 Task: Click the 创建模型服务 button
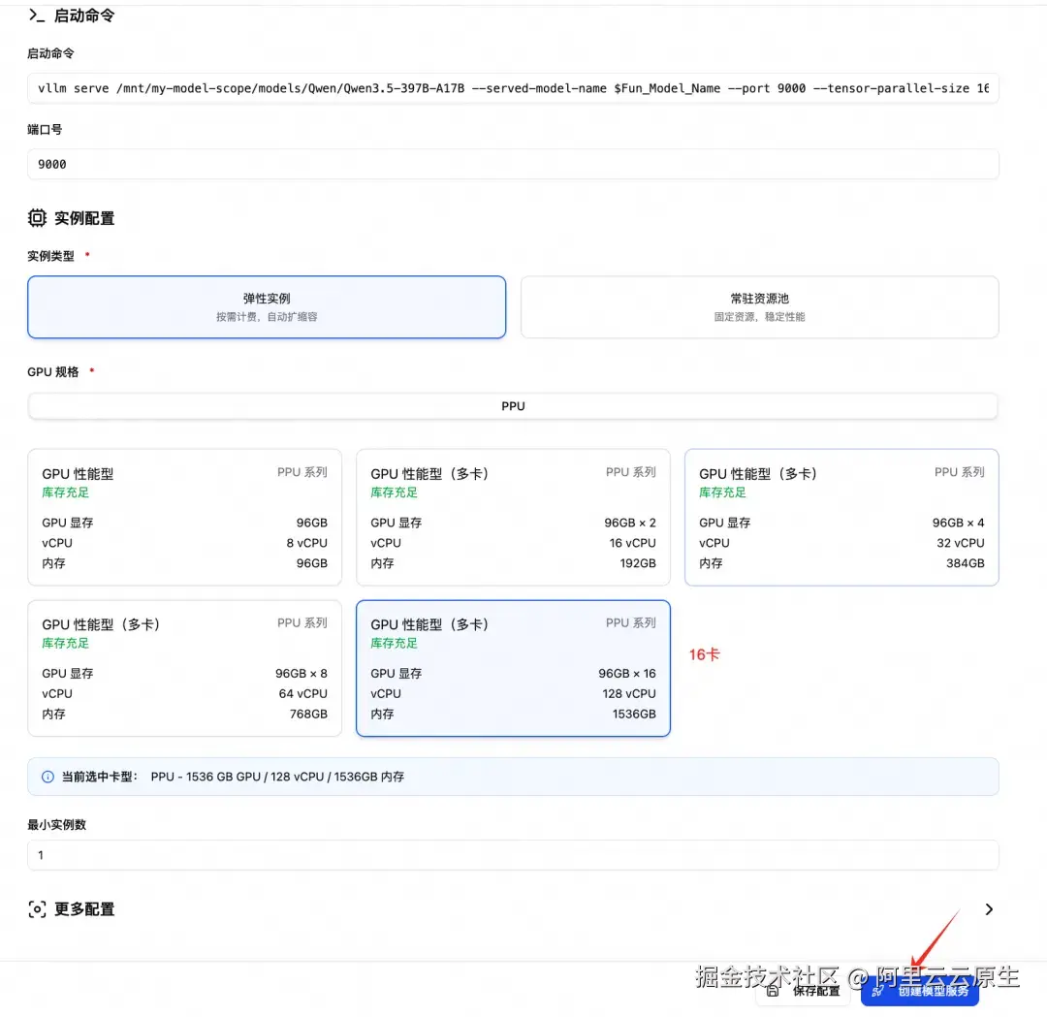919,991
